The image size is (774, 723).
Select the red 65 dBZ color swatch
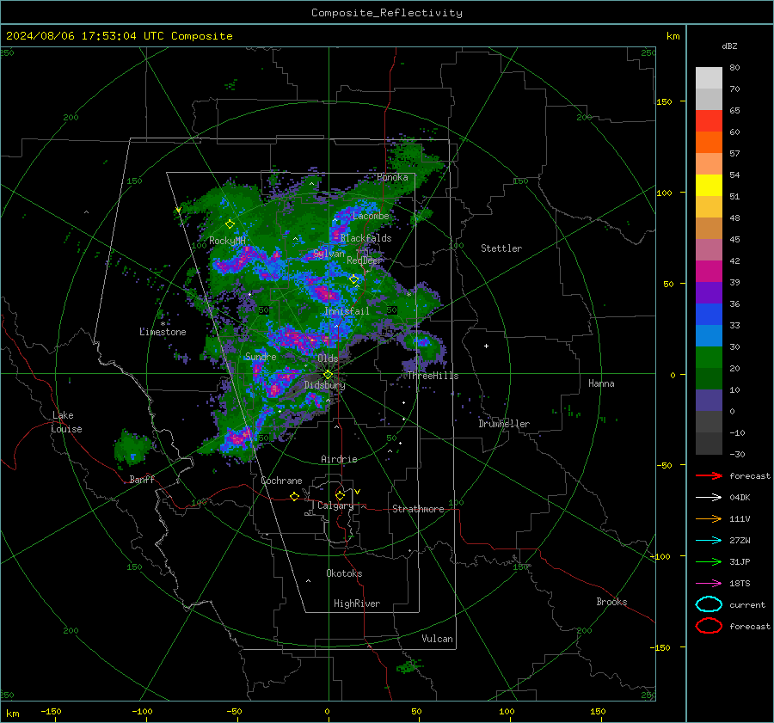[709, 120]
